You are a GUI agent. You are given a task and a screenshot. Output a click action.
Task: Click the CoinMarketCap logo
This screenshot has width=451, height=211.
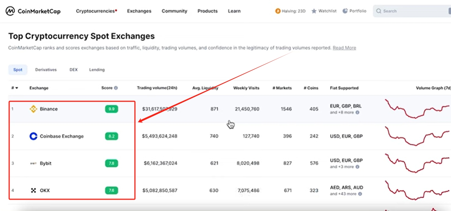33,11
